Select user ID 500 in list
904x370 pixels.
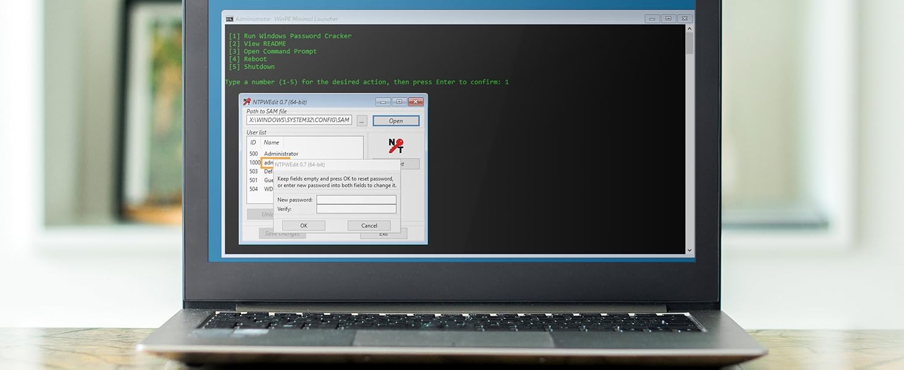pyautogui.click(x=253, y=154)
